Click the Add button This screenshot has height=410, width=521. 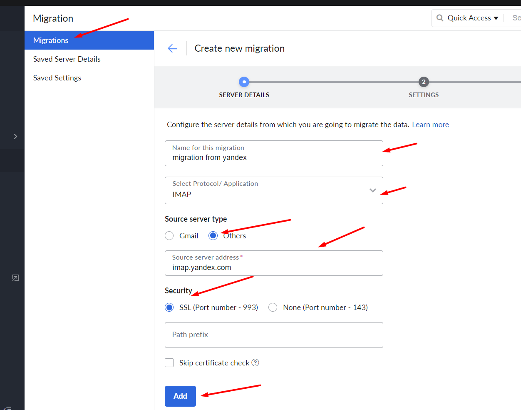(x=180, y=396)
